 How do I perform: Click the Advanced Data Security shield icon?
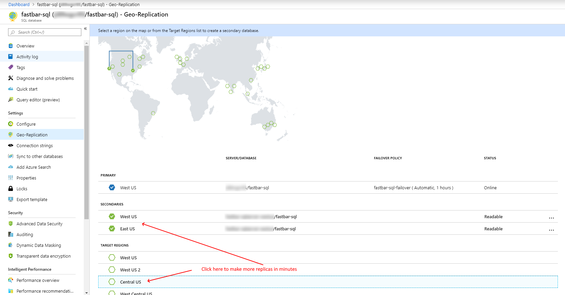click(11, 224)
